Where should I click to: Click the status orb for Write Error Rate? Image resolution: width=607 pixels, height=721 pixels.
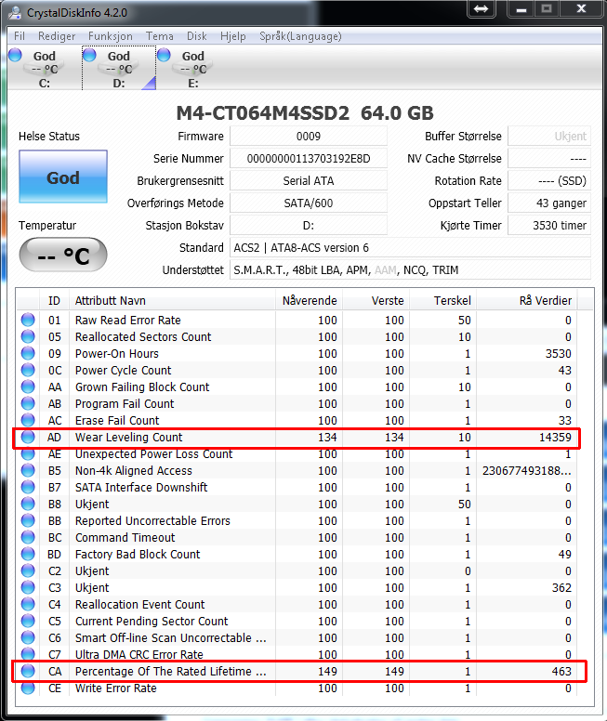pos(28,688)
